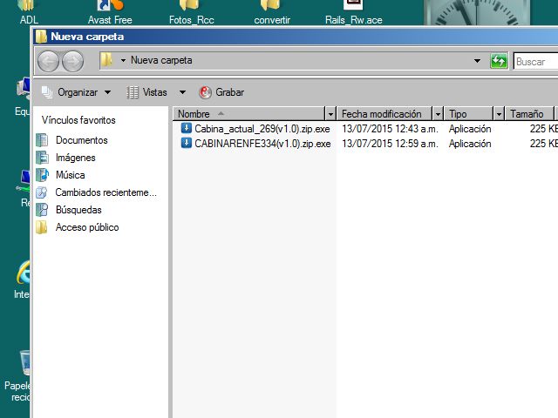Open the Vistas button
Viewport: 558px width, 418px height.
coord(146,92)
